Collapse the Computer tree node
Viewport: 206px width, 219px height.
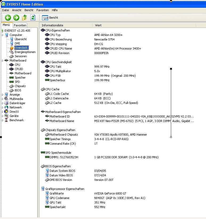click(x=2, y=35)
